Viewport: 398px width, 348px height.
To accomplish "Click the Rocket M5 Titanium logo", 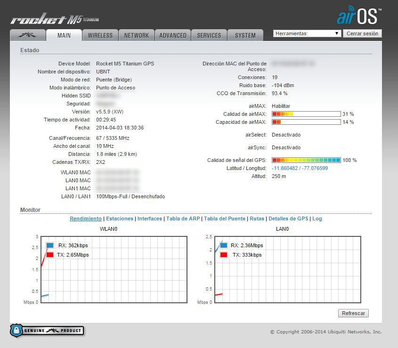I will (55, 19).
